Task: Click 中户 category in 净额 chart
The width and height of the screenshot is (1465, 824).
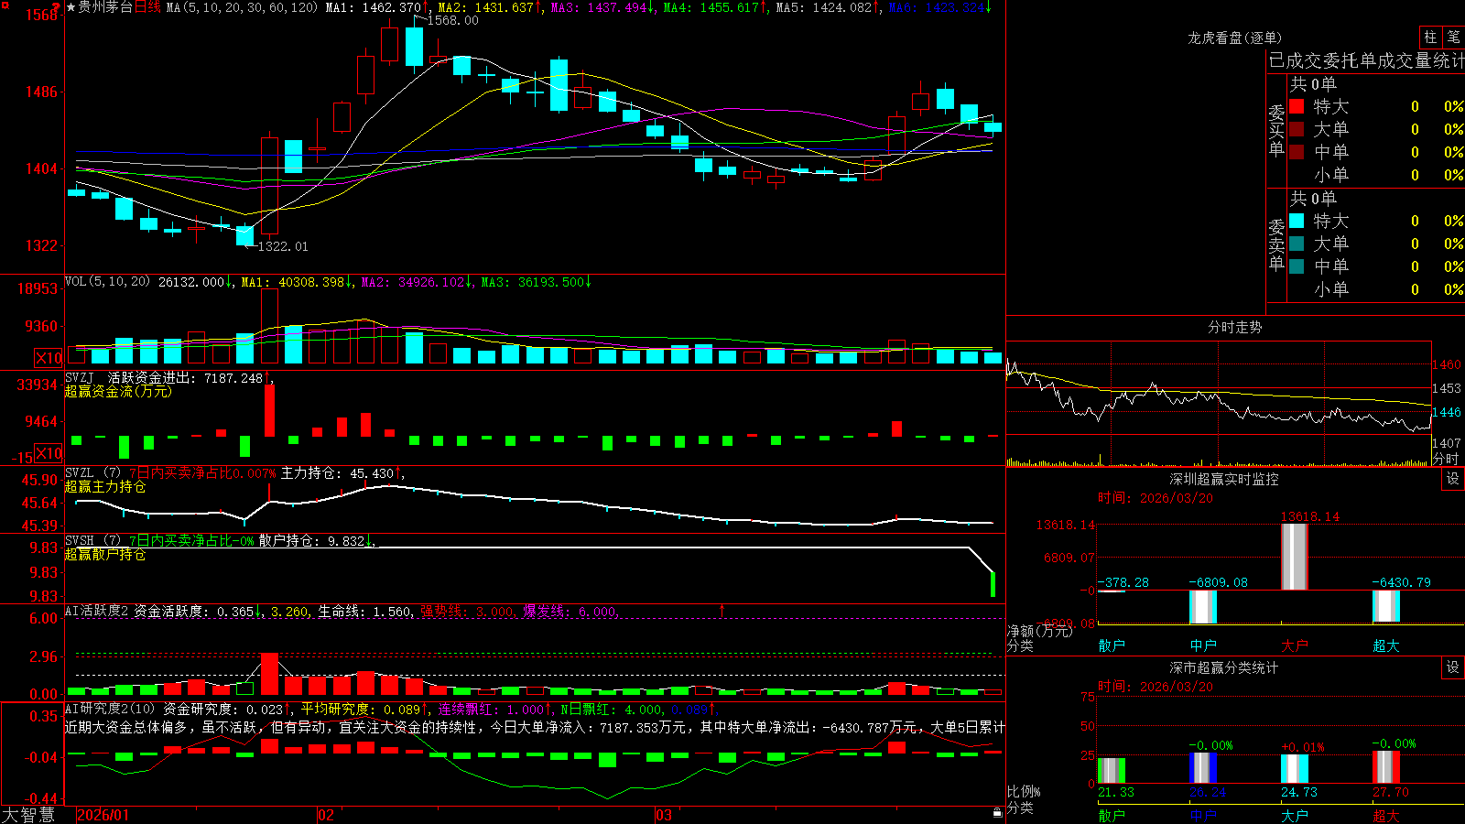Action: click(1203, 645)
